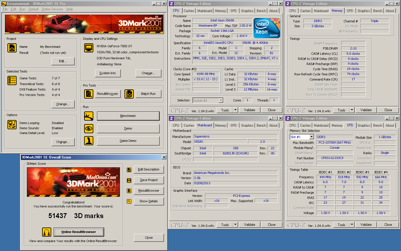Click the joystick icon beside Game Demo
The width and height of the screenshot is (401, 251).
pos(89,141)
